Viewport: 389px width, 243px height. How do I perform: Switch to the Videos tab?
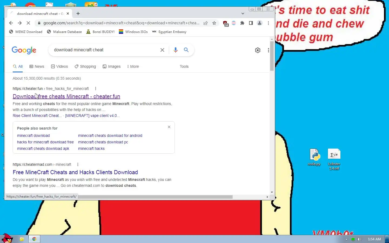coord(59,66)
